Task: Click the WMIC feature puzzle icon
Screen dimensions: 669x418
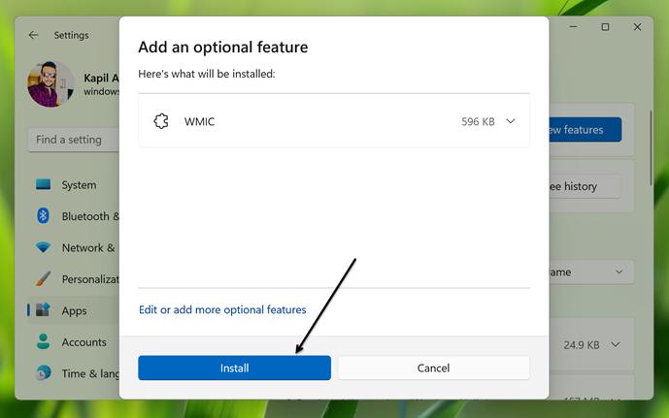Action: pyautogui.click(x=162, y=121)
